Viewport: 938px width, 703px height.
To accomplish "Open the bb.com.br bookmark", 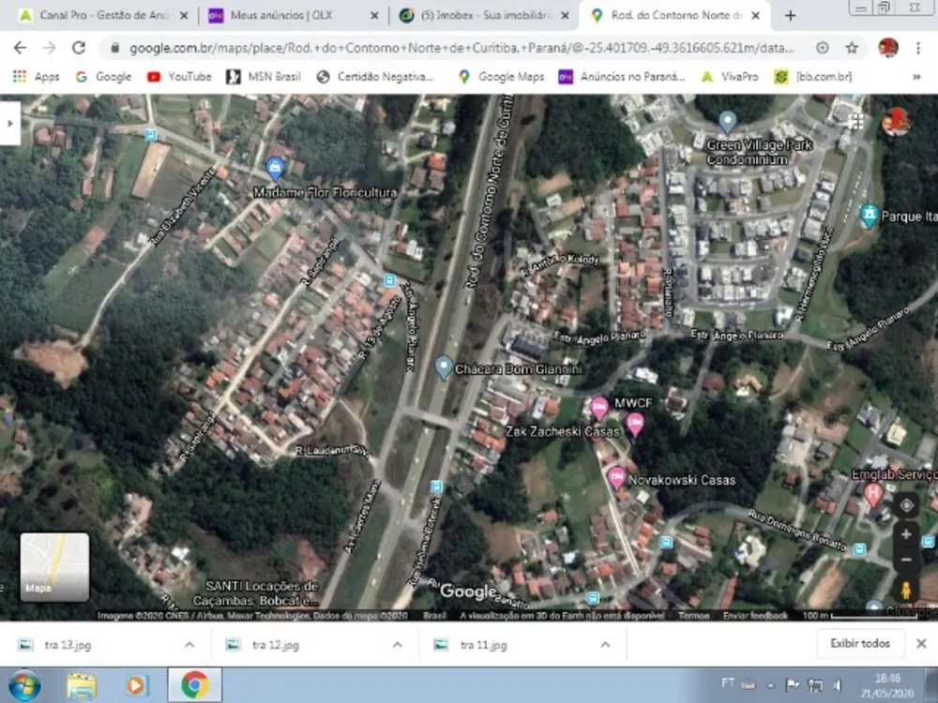I will [813, 77].
